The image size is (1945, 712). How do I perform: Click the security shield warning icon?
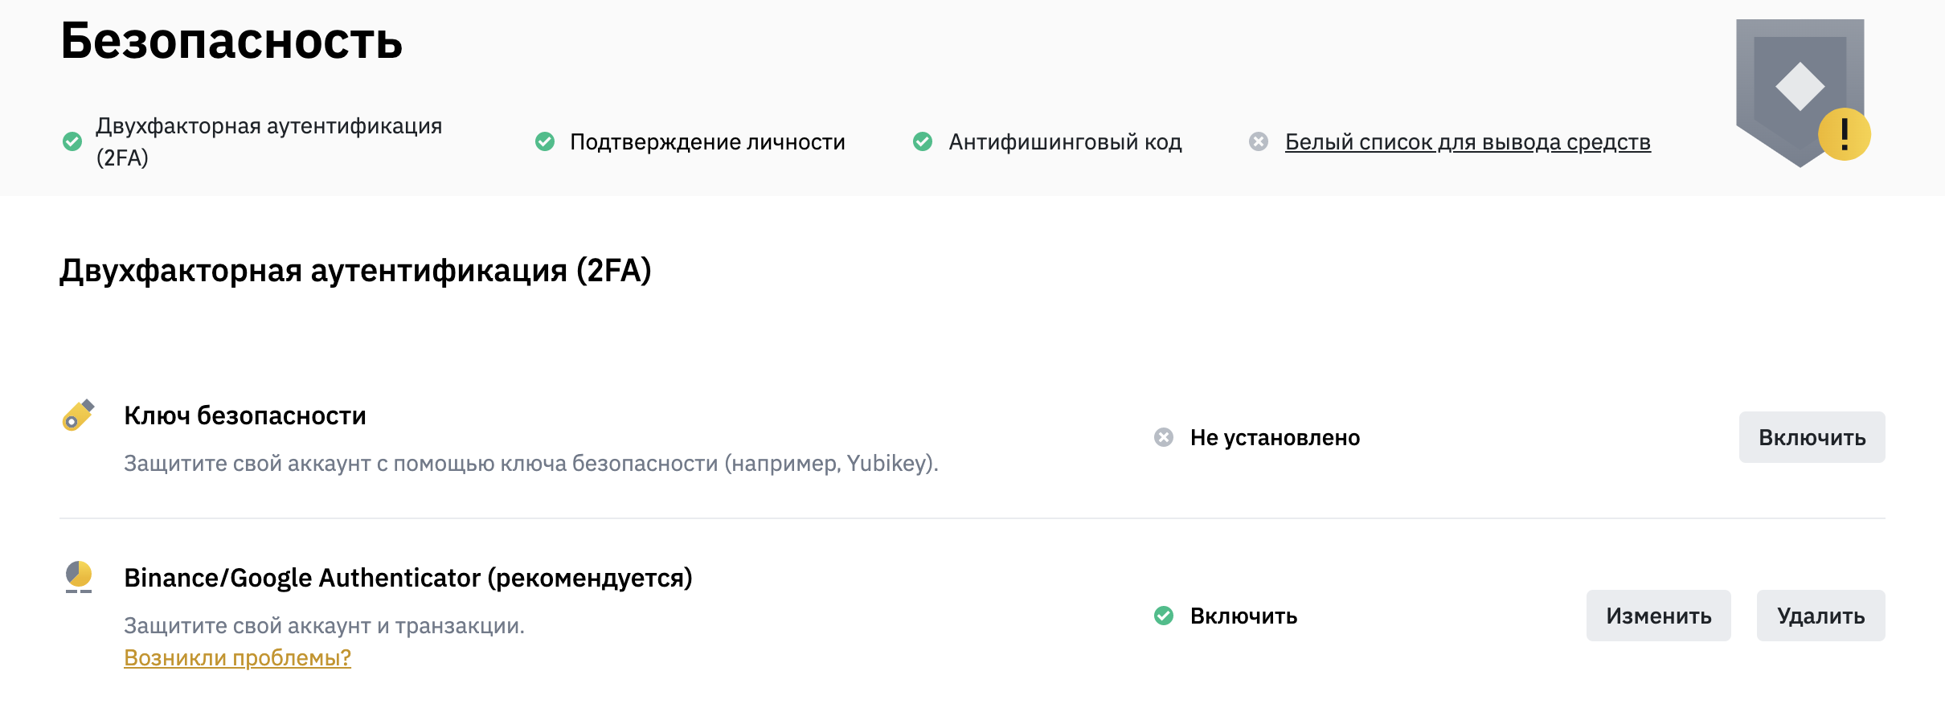tap(1802, 92)
